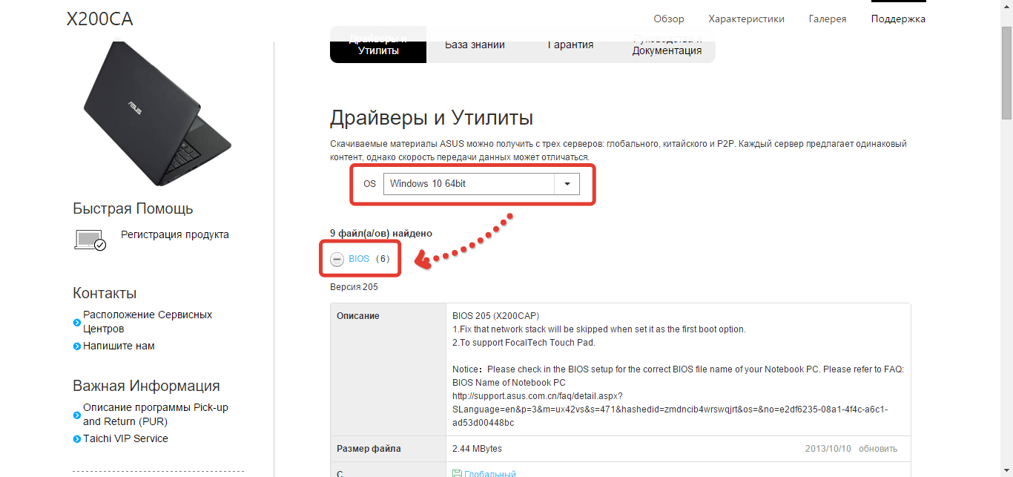
Task: Open Руководства и Документация tab
Action: [x=667, y=46]
